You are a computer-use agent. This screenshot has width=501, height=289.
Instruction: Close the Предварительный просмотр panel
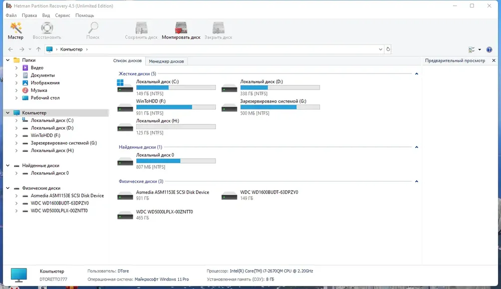[x=493, y=60]
